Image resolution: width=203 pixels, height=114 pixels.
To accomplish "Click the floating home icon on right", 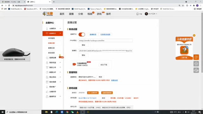I will [196, 64].
